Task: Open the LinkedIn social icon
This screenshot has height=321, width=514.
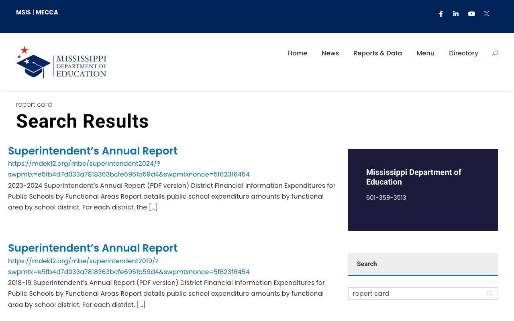Action: click(456, 14)
